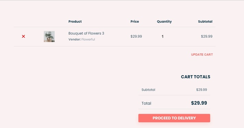This screenshot has width=244, height=128.
Task: Click the row subtotal amount $29.99
Action: (x=207, y=37)
